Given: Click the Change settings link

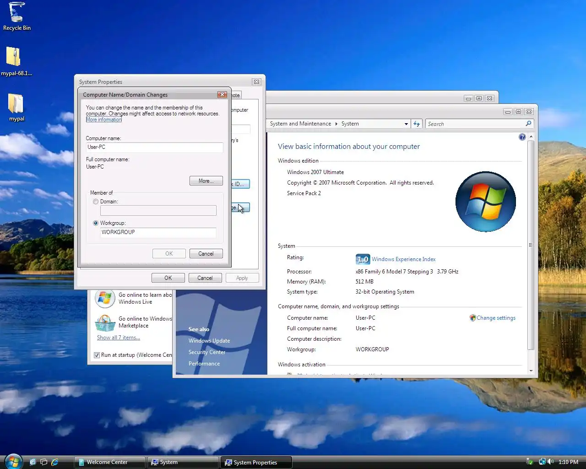Looking at the screenshot, I should (496, 318).
